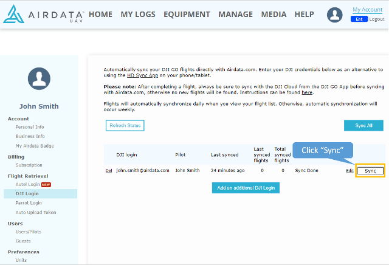
Task: Click the 'Sync Done' status text
Action: pos(306,170)
